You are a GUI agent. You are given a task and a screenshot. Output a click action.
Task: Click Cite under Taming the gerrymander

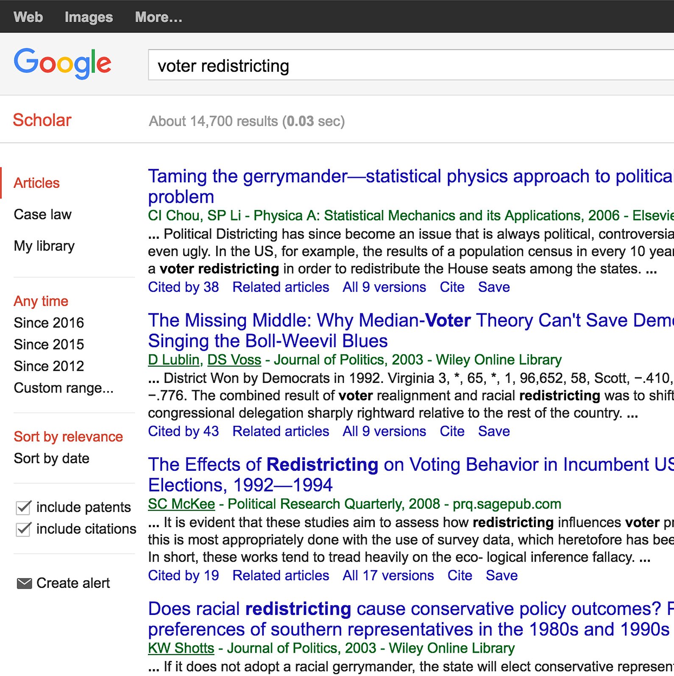coord(452,287)
